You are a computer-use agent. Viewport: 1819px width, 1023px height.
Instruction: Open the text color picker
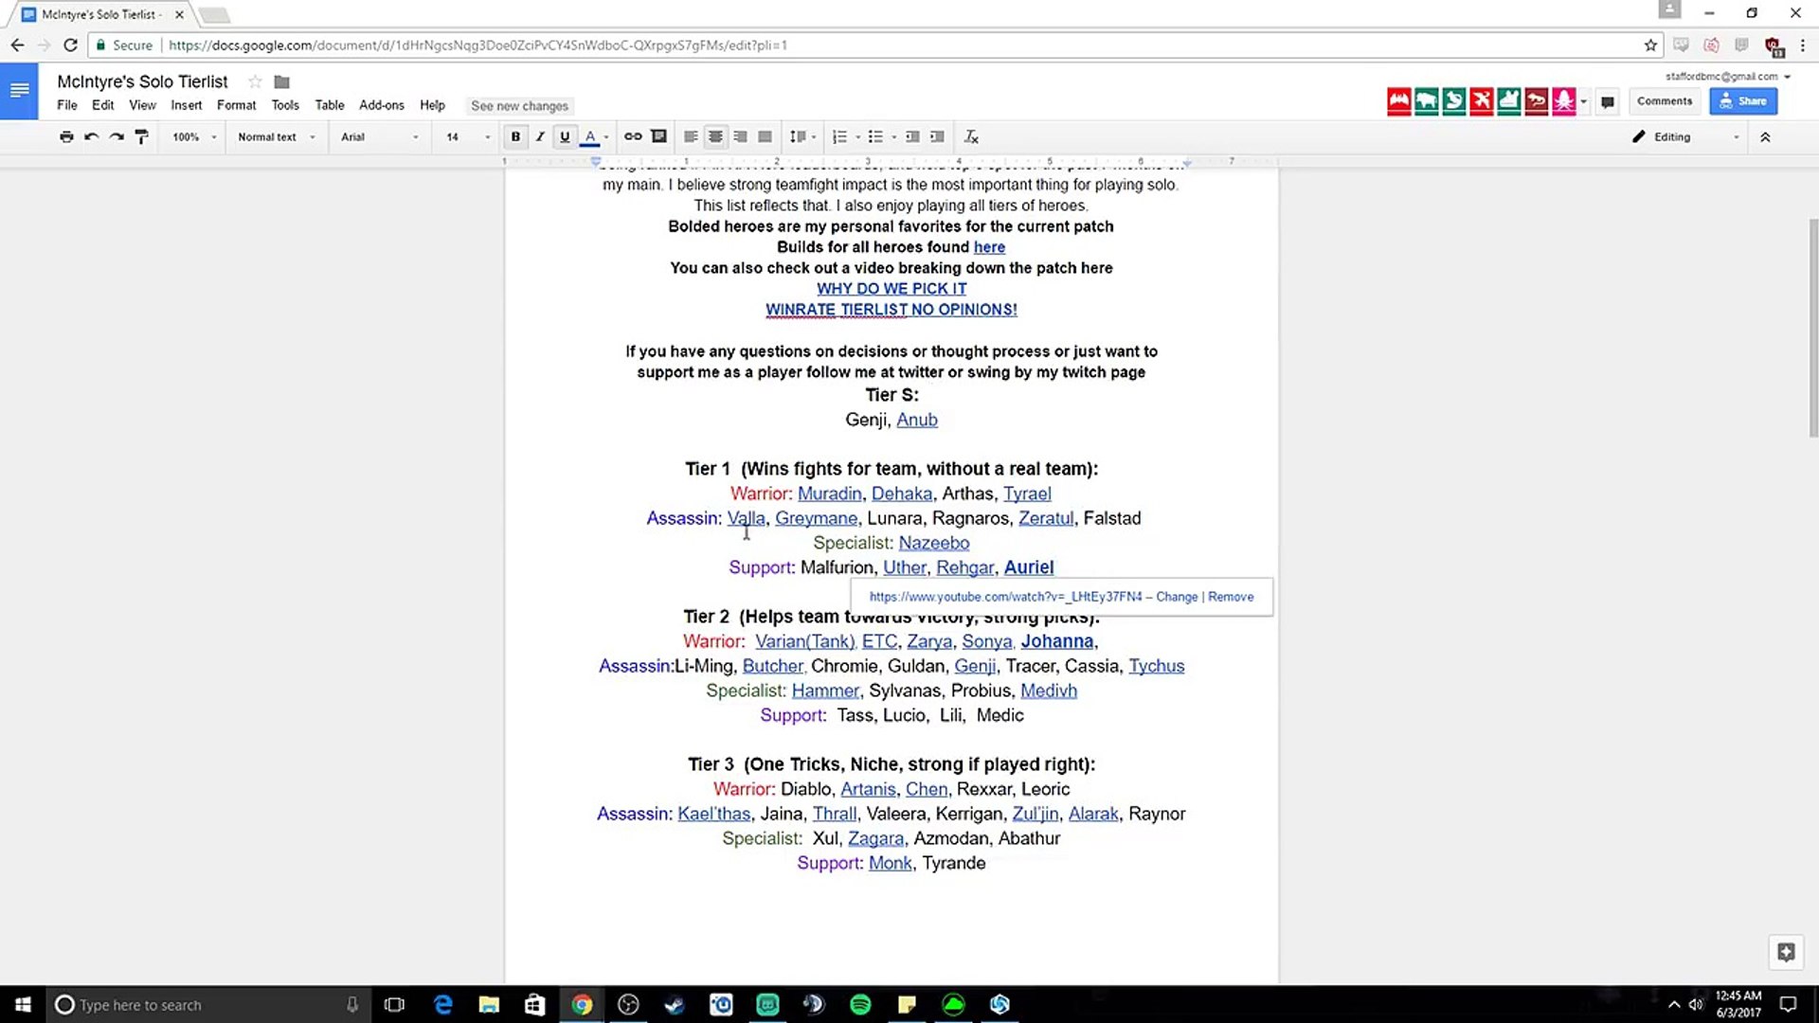point(591,136)
